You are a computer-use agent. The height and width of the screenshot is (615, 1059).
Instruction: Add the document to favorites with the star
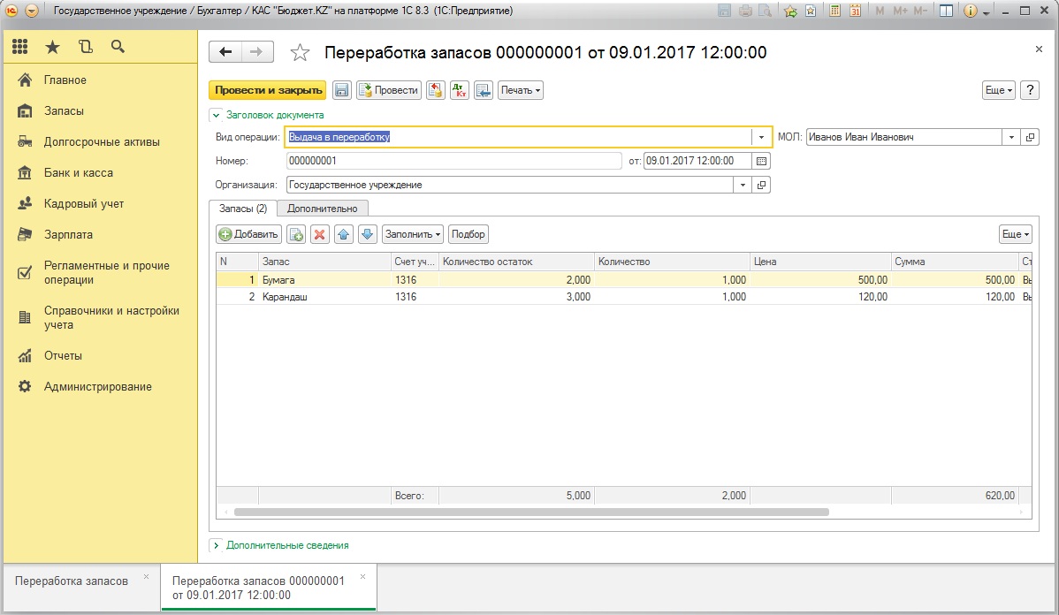pyautogui.click(x=300, y=52)
